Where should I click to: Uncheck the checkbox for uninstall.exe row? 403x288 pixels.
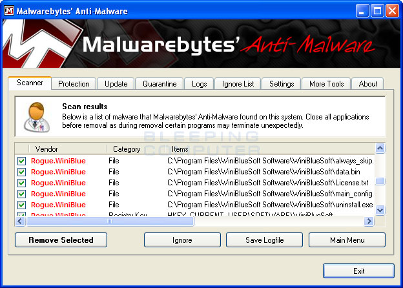[x=21, y=205]
